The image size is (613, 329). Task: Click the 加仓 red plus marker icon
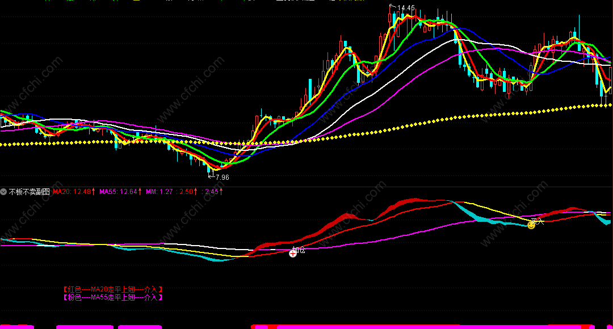(x=293, y=254)
